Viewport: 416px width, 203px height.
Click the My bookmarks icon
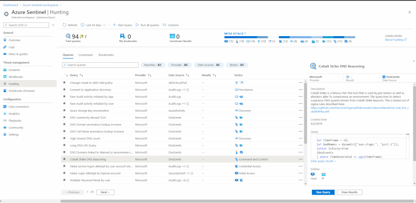(122, 36)
